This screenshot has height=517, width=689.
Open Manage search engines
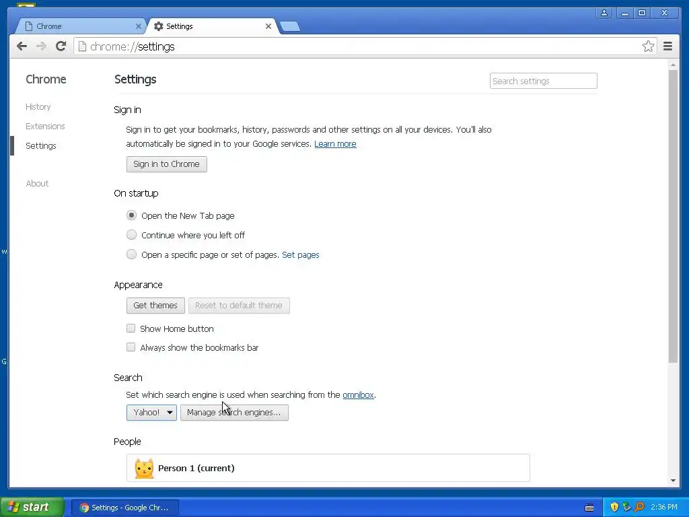pos(234,413)
